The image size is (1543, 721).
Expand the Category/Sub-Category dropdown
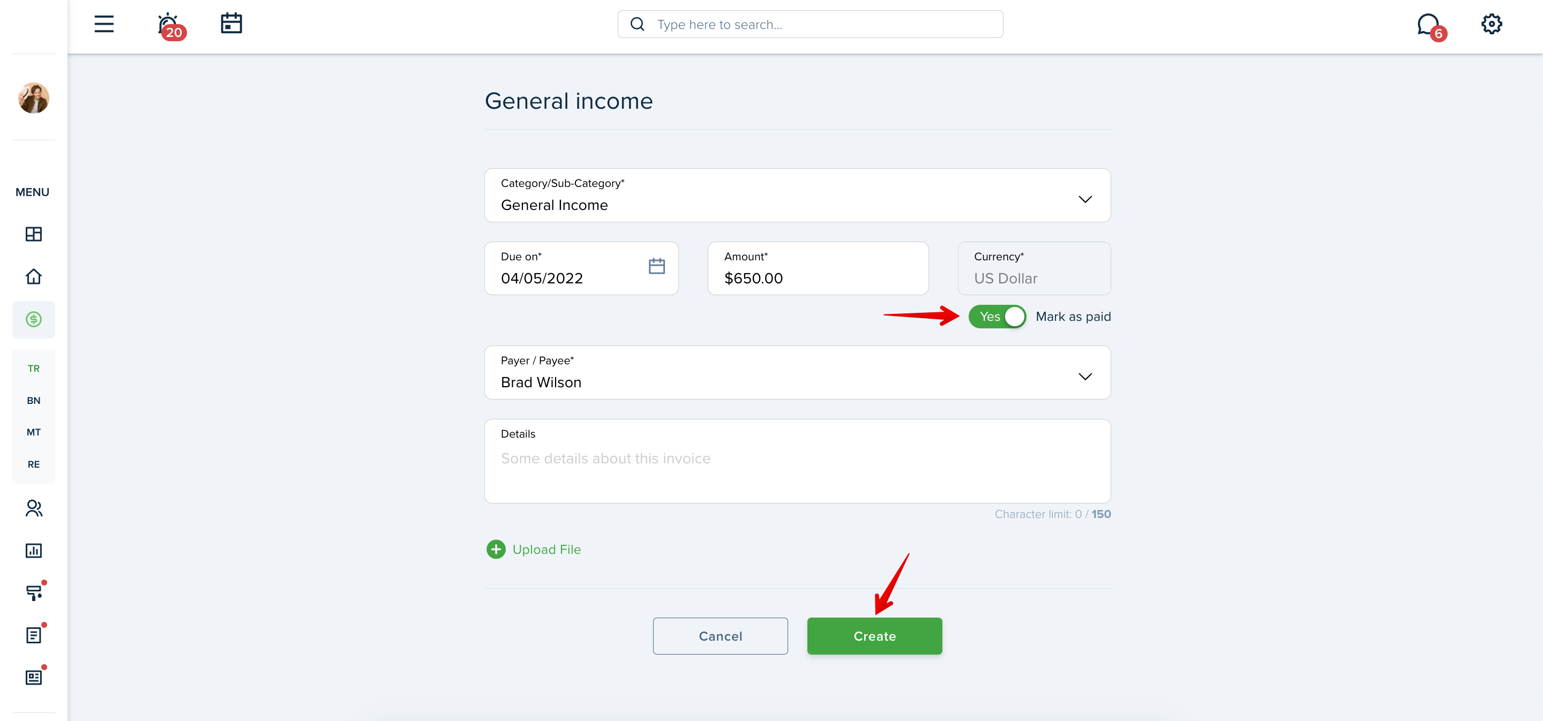tap(797, 195)
